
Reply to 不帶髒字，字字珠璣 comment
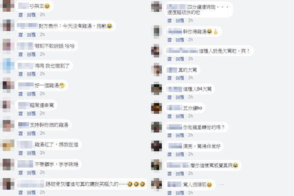click(31, 172)
